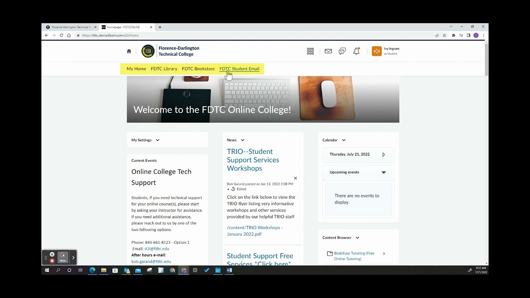Viewport: 530px width, 298px height.
Task: Open the course selector grid icon
Action: pyautogui.click(x=310, y=51)
